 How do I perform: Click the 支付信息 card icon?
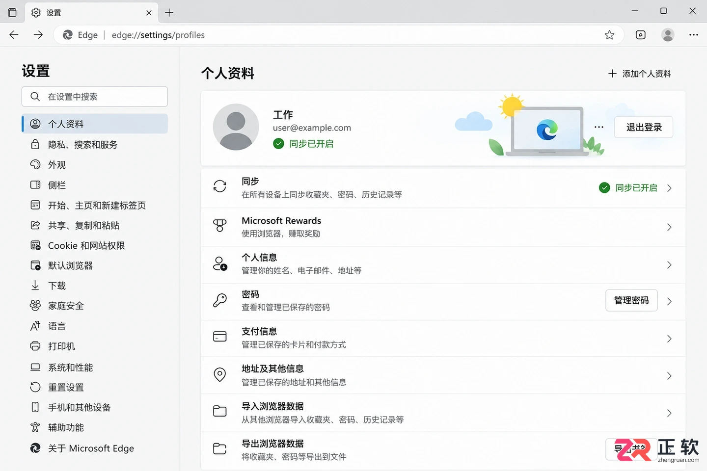220,337
